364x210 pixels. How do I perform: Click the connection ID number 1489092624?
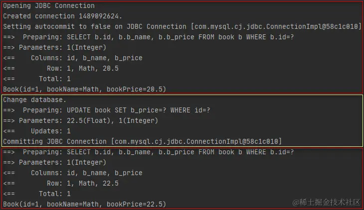[98, 16]
